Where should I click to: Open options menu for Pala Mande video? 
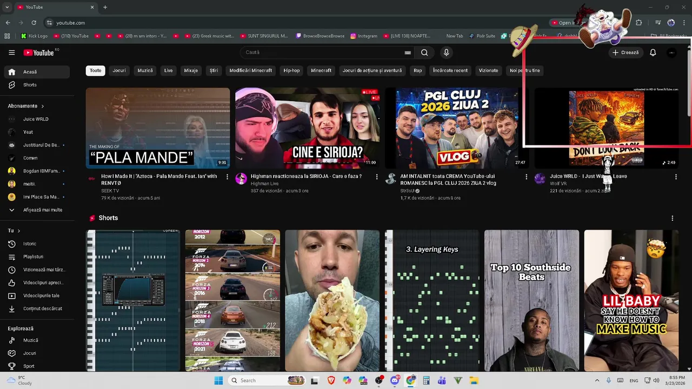tap(227, 177)
